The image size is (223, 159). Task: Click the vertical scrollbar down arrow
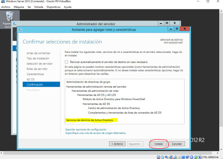[x=221, y=150]
